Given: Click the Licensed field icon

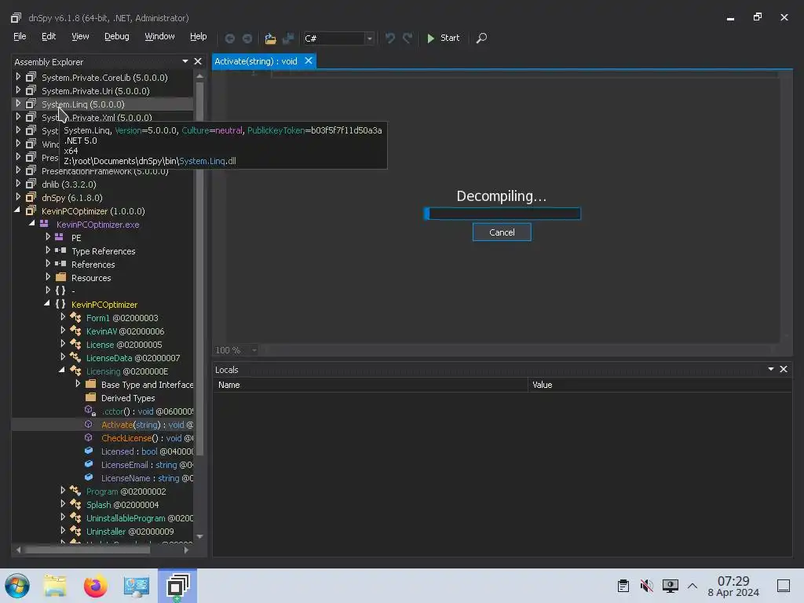Looking at the screenshot, I should pos(89,451).
